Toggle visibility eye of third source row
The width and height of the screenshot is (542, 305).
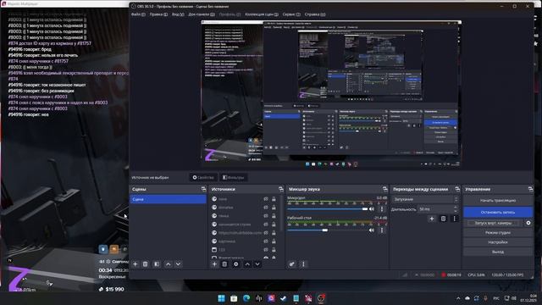[266, 216]
